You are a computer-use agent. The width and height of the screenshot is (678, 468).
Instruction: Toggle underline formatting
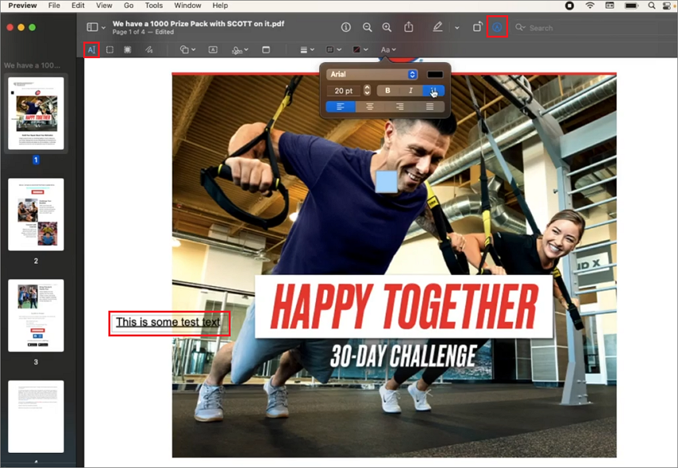(433, 90)
